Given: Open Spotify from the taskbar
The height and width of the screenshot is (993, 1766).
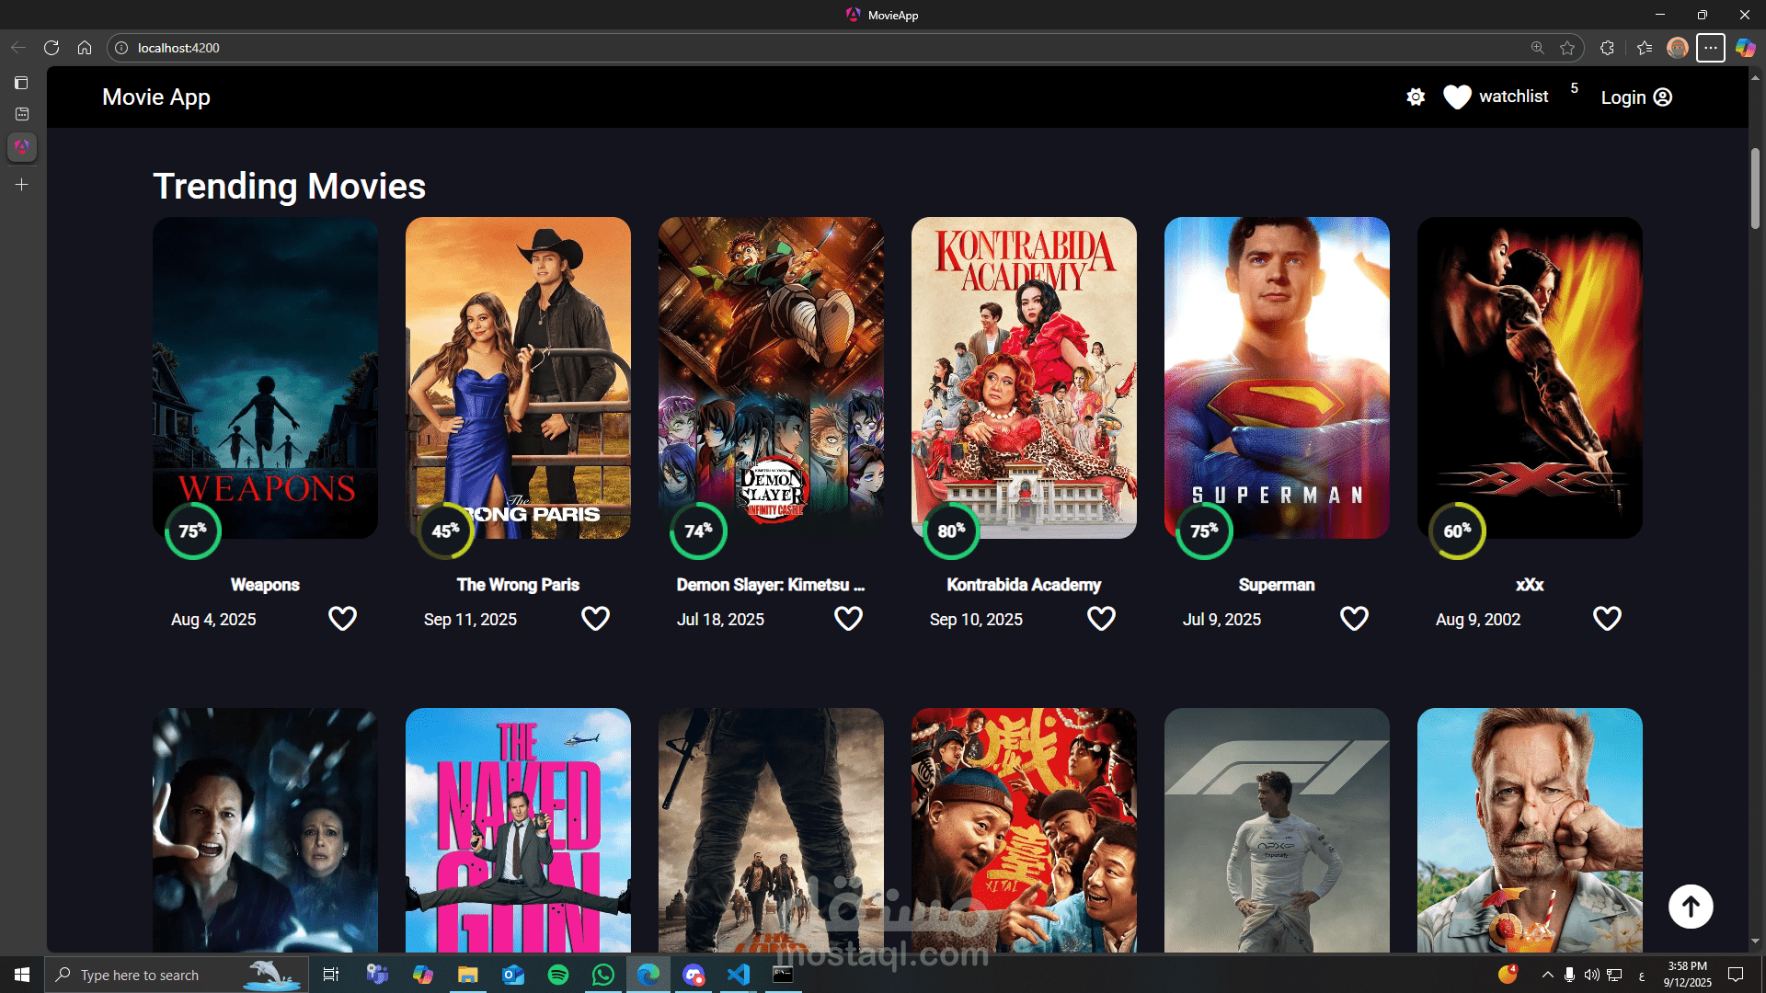Looking at the screenshot, I should click(558, 975).
